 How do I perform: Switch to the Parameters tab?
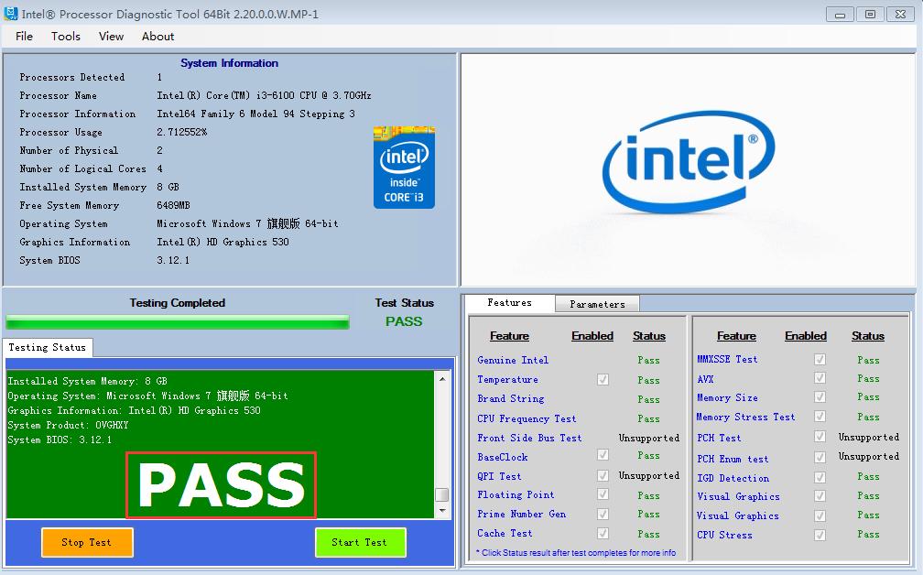click(597, 304)
